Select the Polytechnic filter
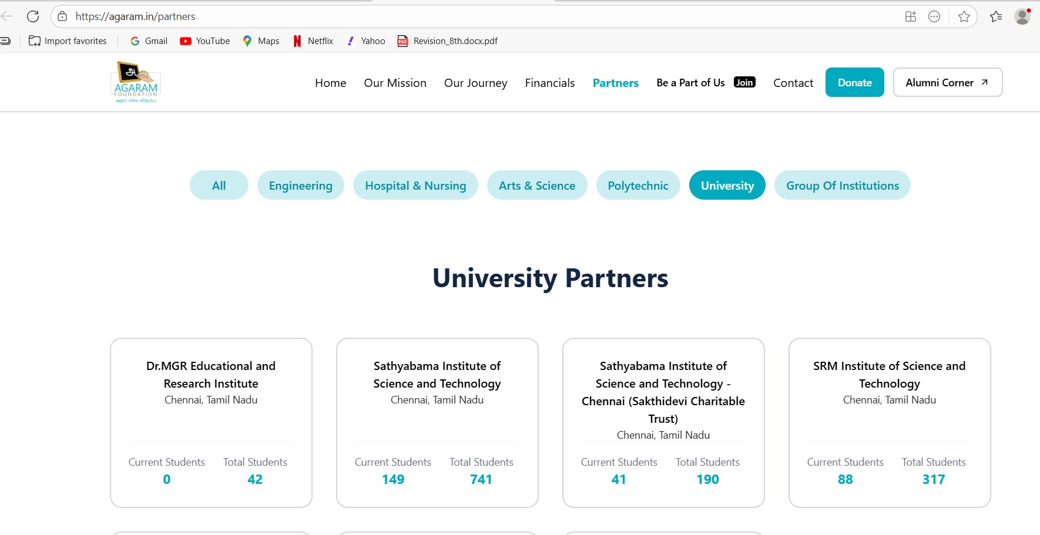This screenshot has width=1040, height=535. 638,186
